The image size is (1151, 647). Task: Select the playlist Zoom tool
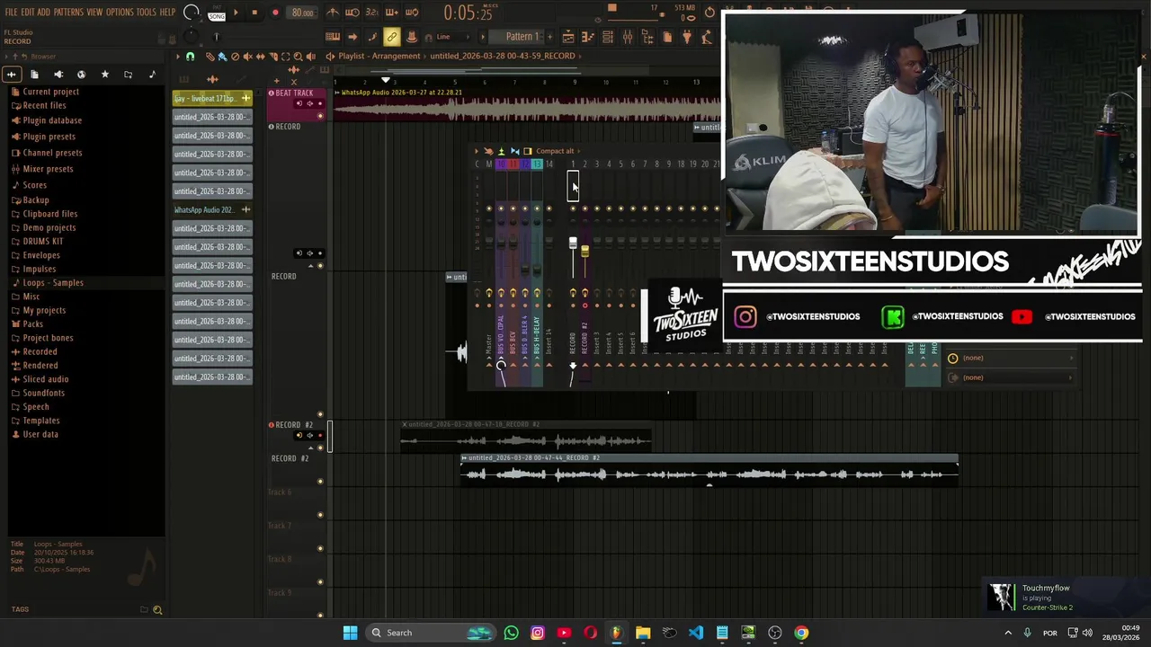[298, 57]
